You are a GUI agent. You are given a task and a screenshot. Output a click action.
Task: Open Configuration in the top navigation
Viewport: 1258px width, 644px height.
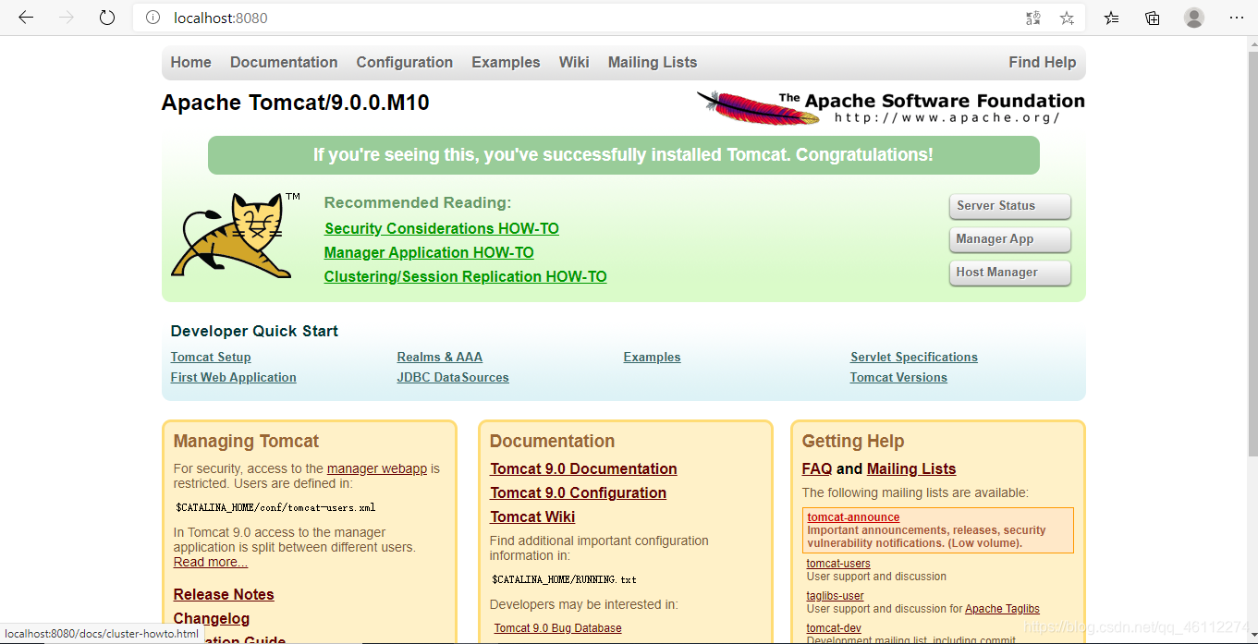click(405, 62)
